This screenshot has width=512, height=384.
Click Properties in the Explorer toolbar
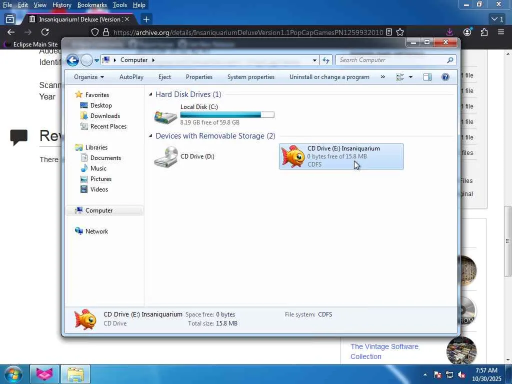click(x=199, y=77)
